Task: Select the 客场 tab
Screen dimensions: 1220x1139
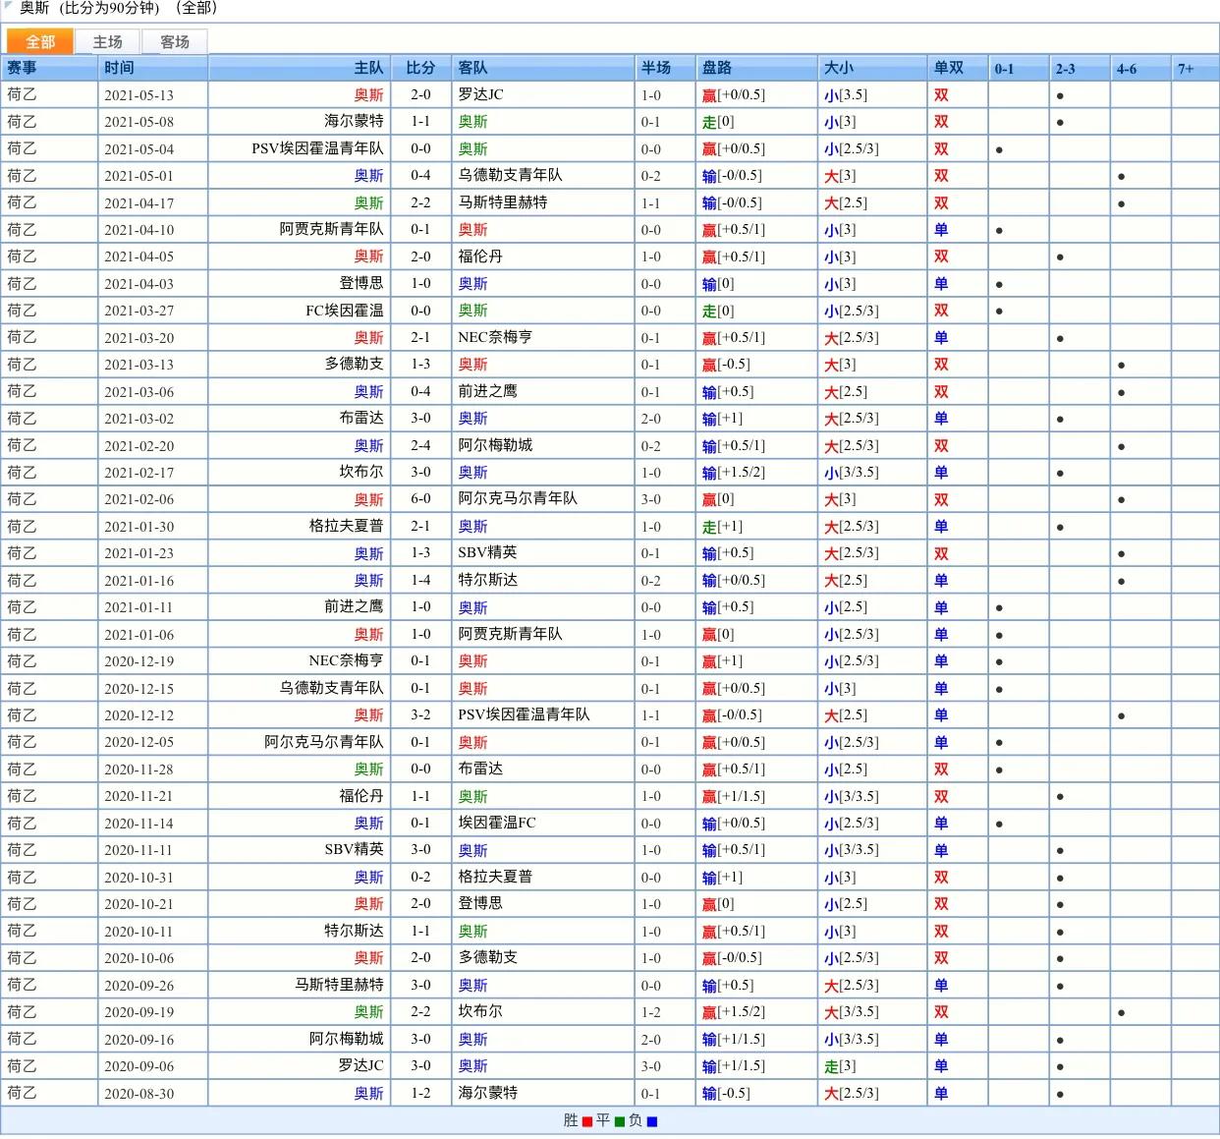Action: point(175,42)
